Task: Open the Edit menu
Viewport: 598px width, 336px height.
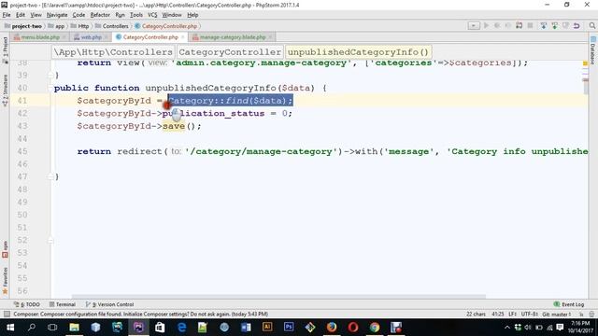Action: coord(21,15)
